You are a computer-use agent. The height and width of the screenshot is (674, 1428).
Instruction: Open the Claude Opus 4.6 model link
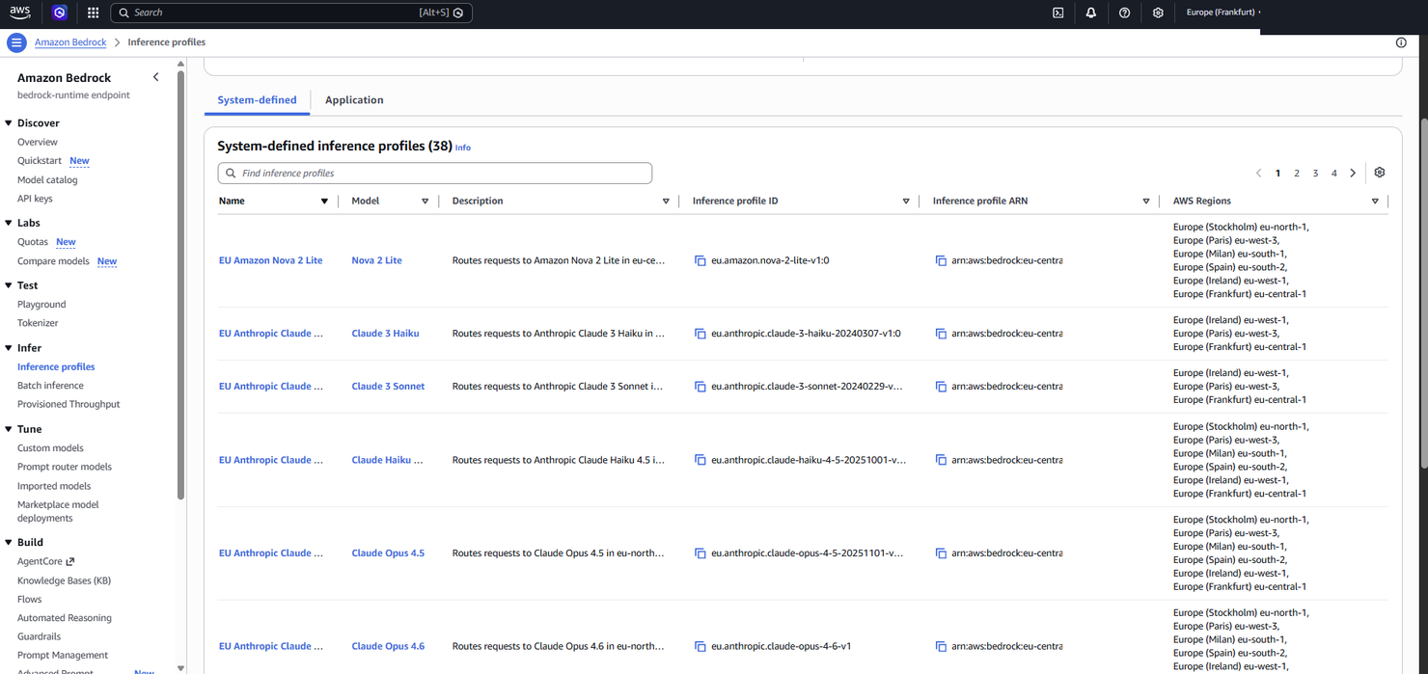(x=388, y=647)
